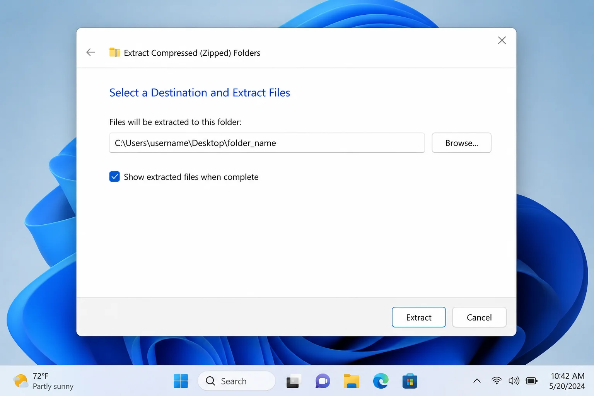The height and width of the screenshot is (396, 594).
Task: Click the volume speaker icon
Action: pyautogui.click(x=514, y=381)
